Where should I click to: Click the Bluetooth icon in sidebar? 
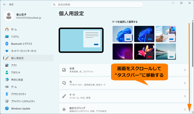tap(7, 44)
